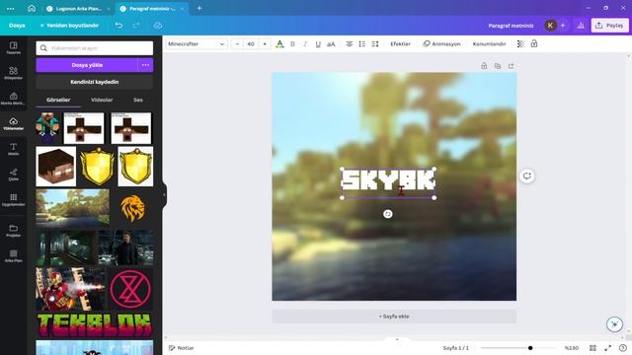Open the Dosya file menu
The height and width of the screenshot is (355, 632).
17,26
